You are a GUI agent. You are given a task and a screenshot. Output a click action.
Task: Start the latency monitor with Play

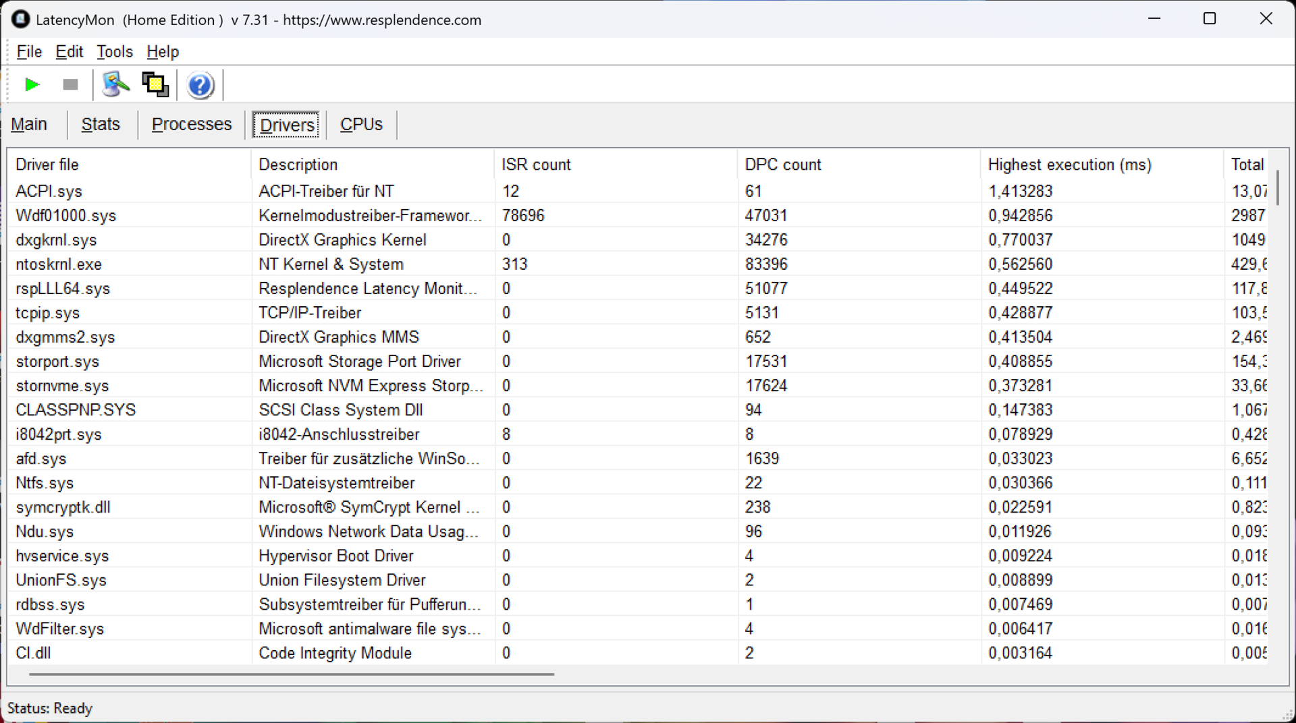[32, 85]
